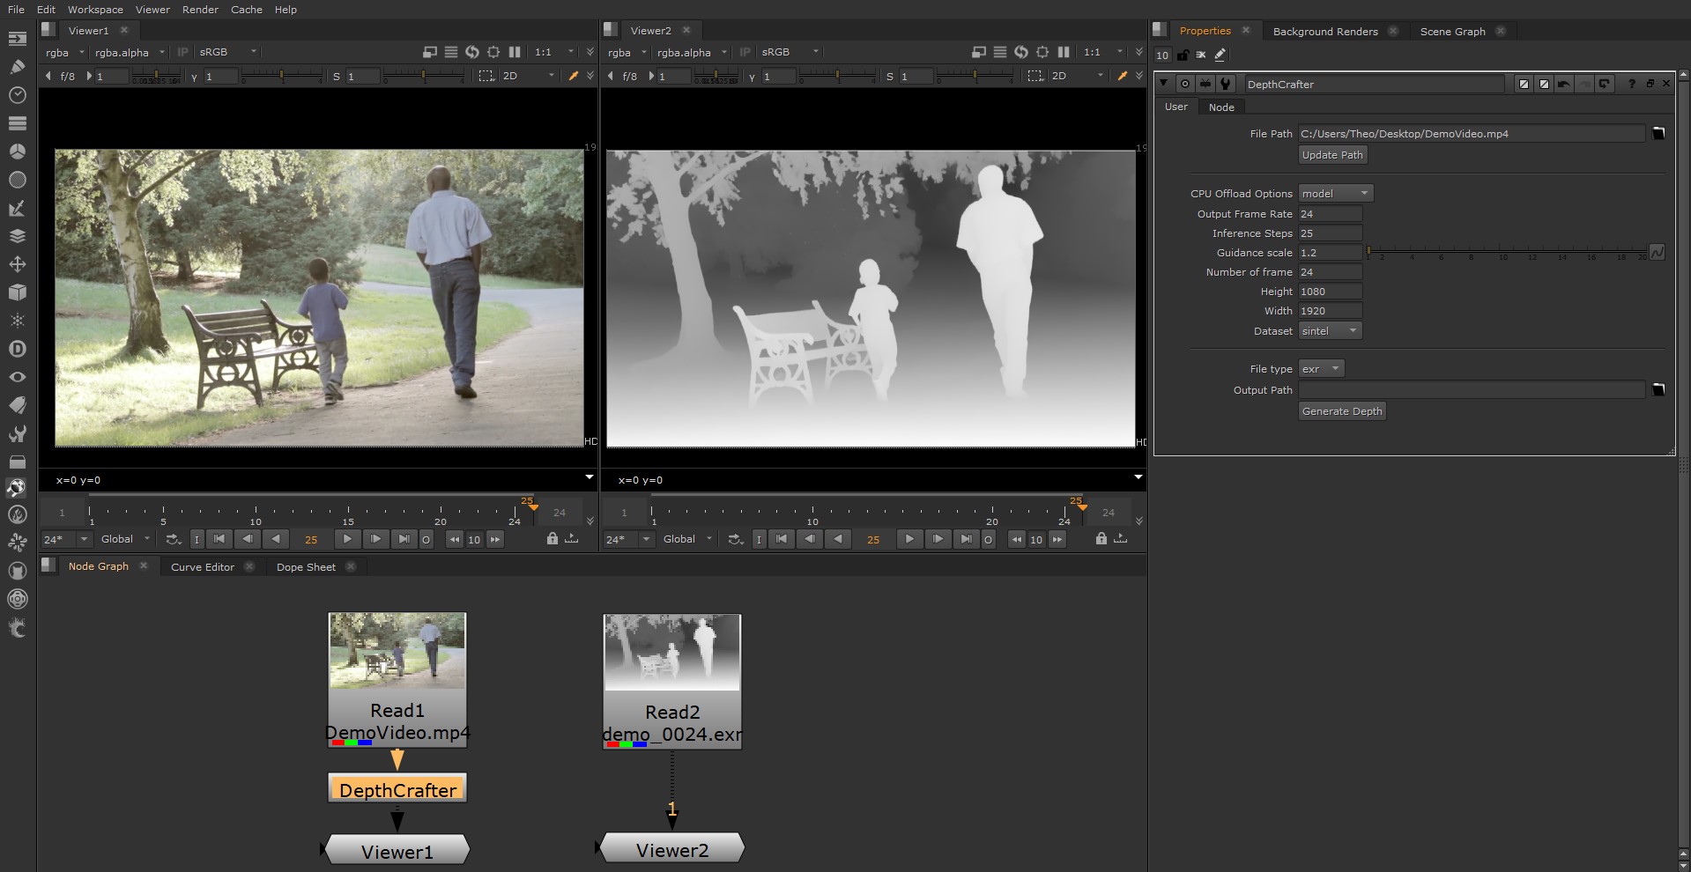The image size is (1691, 872).
Task: Switch to the Curve Editor tab
Action: [x=203, y=567]
